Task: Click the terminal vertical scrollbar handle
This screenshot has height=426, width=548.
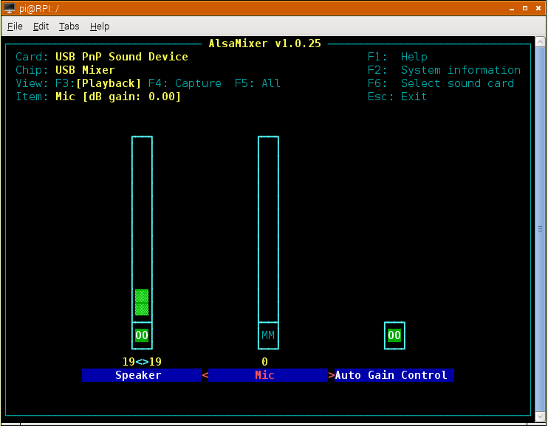Action: tap(541, 228)
